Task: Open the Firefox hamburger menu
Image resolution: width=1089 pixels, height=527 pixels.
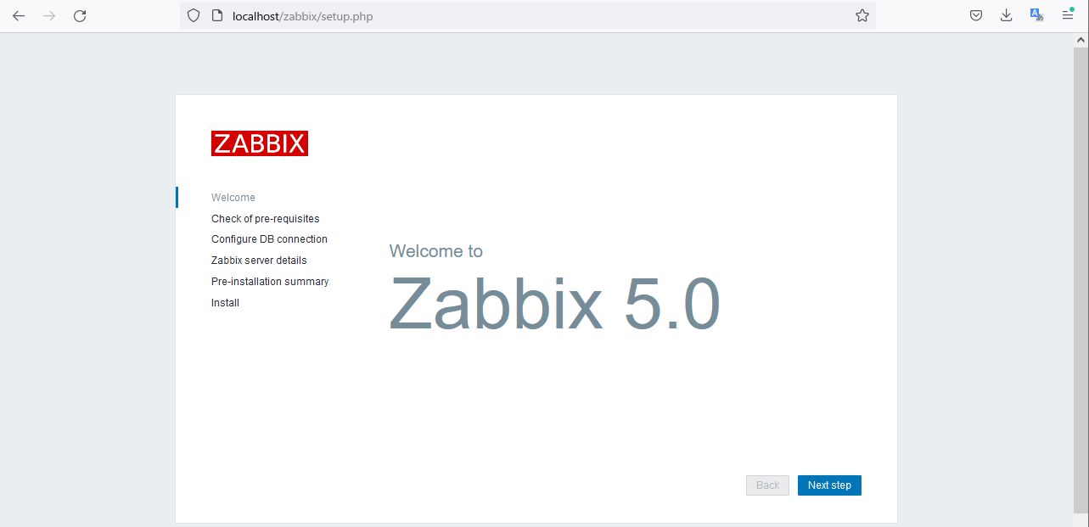Action: 1068,15
